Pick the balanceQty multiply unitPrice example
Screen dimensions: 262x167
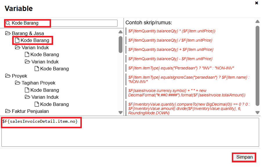click(x=172, y=31)
